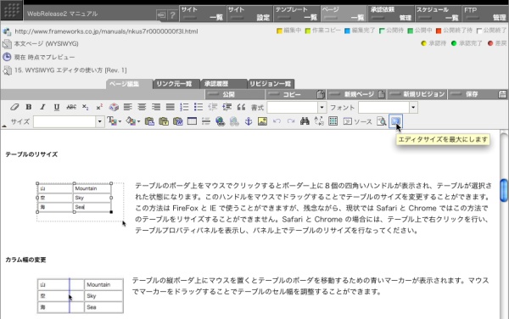This screenshot has width=509, height=319.
Task: Insert a table with the table icon
Action: (193, 121)
